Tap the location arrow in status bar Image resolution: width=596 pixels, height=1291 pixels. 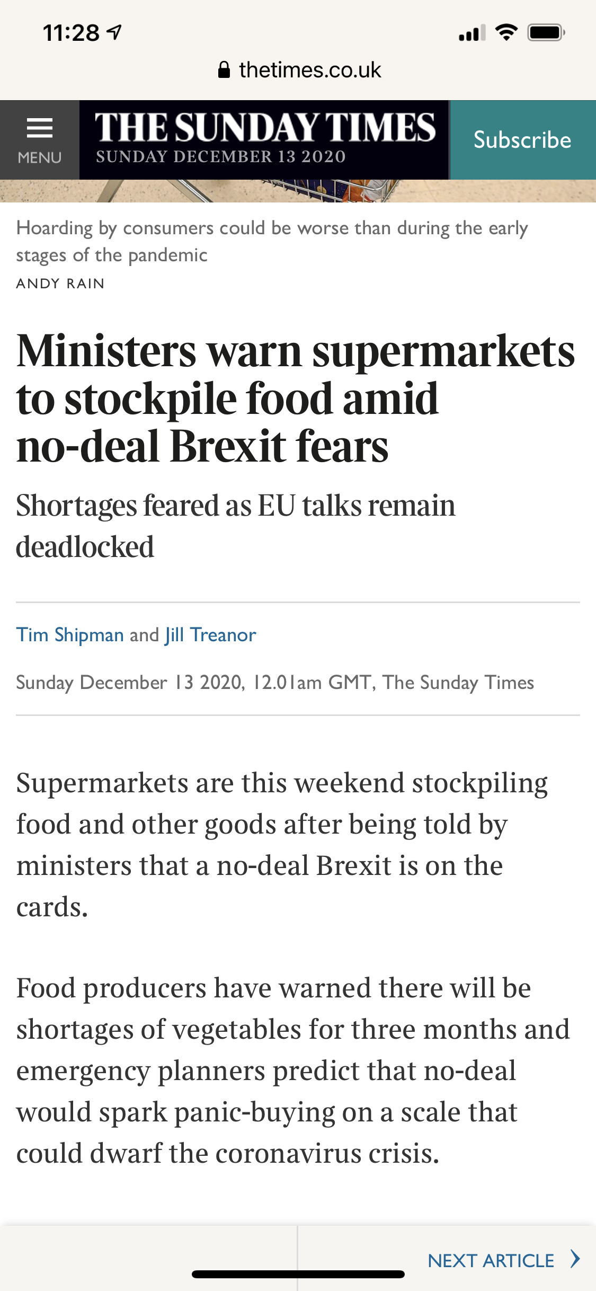[114, 33]
